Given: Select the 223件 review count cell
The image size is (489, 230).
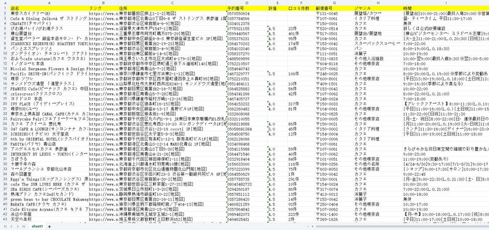Looking at the screenshot, I should (x=301, y=214).
